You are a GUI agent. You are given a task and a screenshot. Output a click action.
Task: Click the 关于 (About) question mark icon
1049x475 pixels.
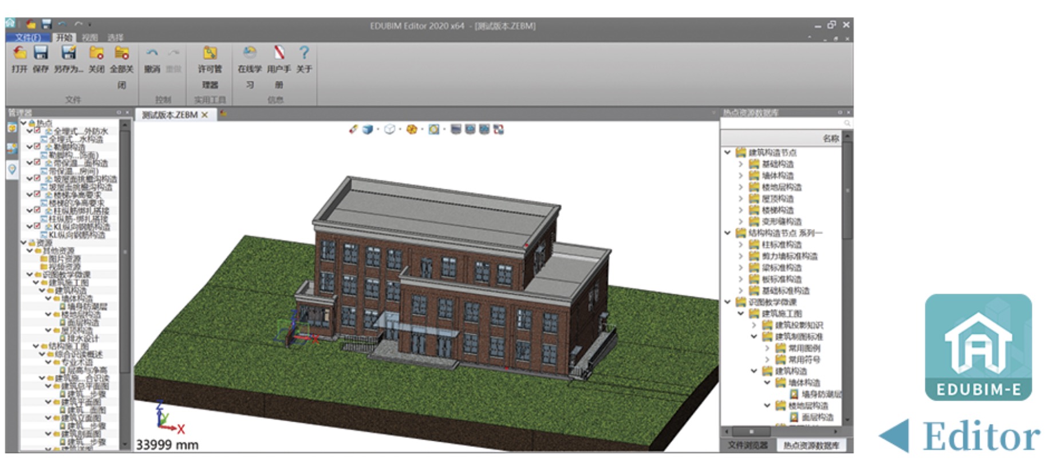click(x=304, y=53)
